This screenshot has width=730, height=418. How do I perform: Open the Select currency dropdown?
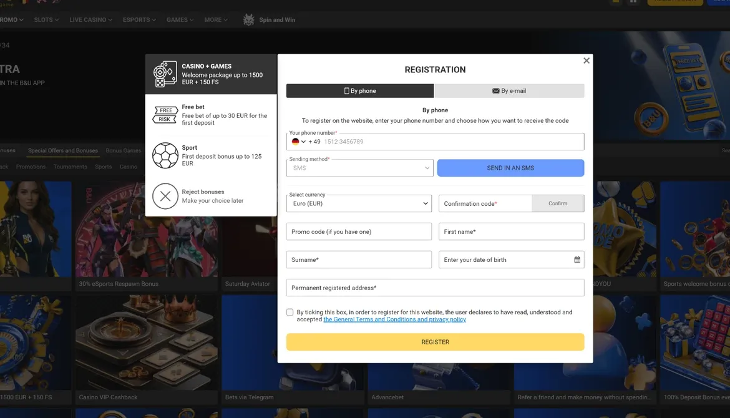[359, 203]
